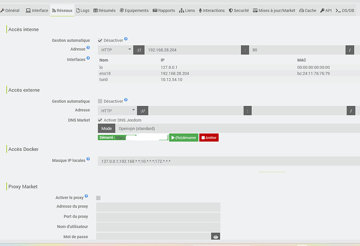Click the (Re)démarrer button
This screenshot has width=360, height=246.
[184, 137]
